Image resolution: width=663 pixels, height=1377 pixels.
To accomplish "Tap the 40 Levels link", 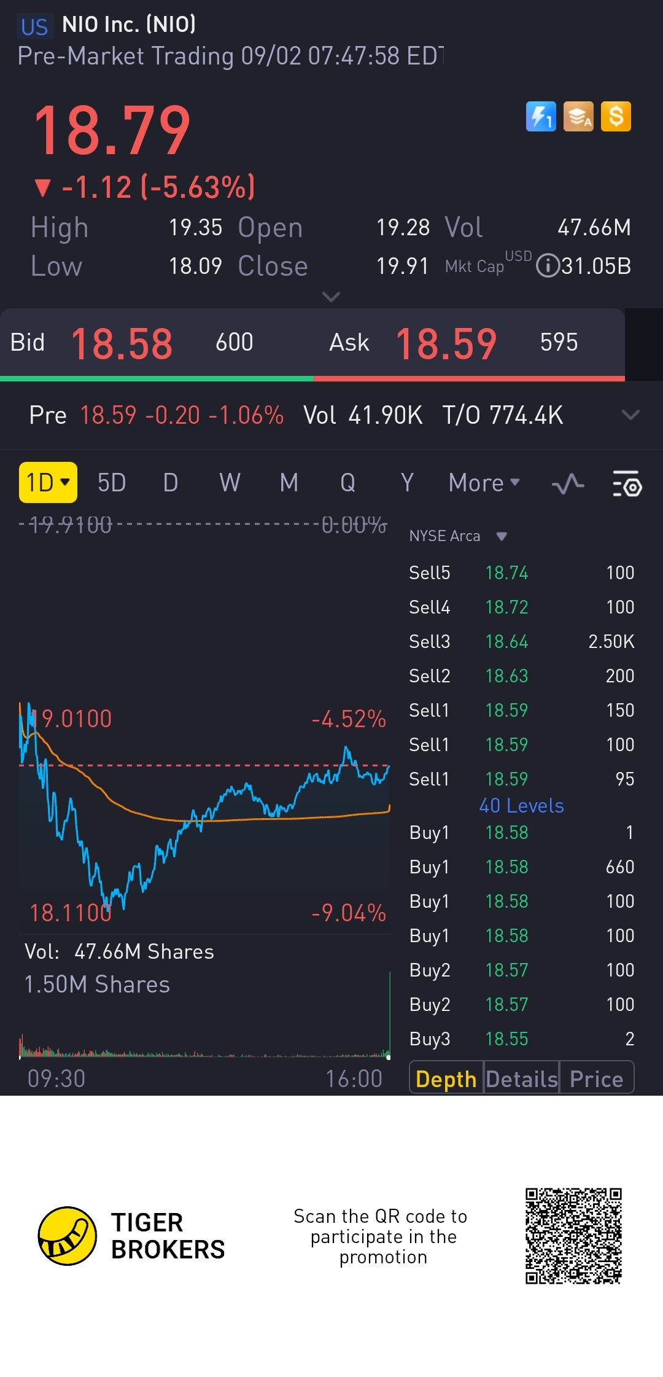I will point(521,805).
